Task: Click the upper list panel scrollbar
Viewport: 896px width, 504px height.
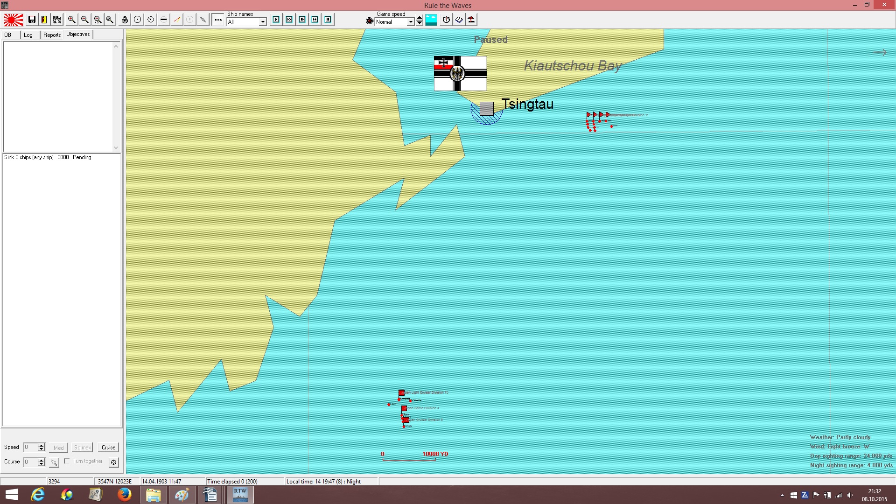Action: coord(116,97)
